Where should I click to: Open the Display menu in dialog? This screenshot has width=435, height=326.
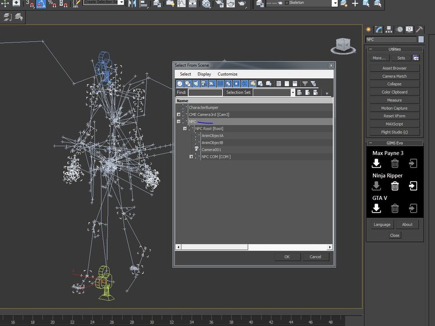pyautogui.click(x=204, y=74)
